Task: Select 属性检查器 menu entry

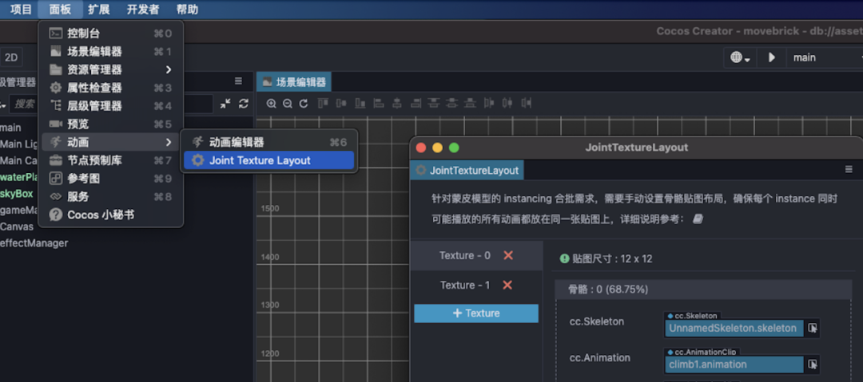Action: click(x=110, y=88)
